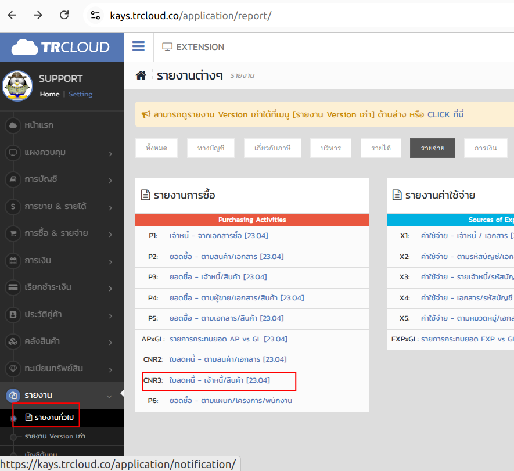Select the รายได้ filter tab
The width and height of the screenshot is (514, 471).
click(381, 148)
